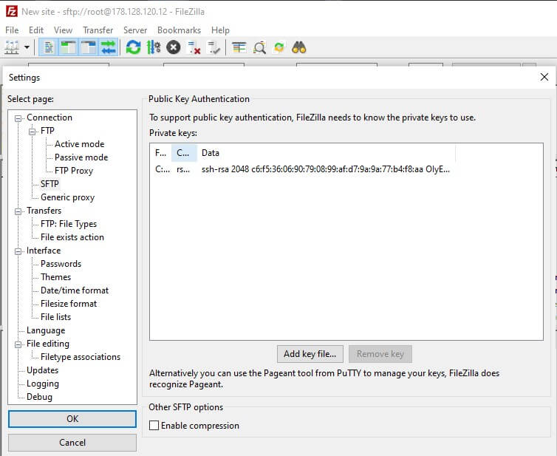Disconnect from the server icon
The height and width of the screenshot is (456, 557).
coord(194,47)
